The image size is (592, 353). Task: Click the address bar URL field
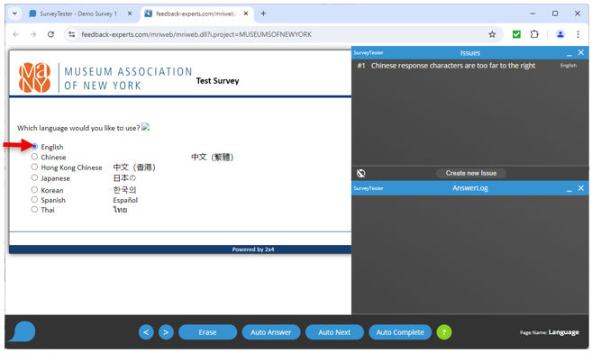[279, 34]
